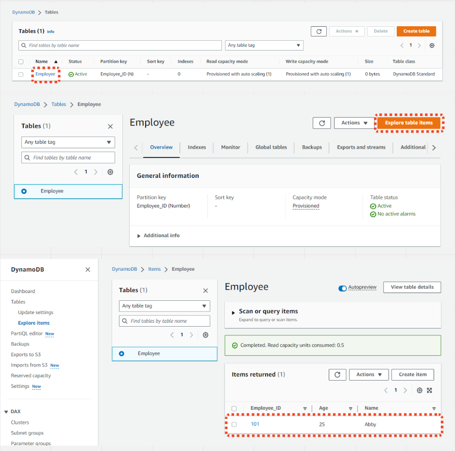This screenshot has width=455, height=451.
Task: Open PartiQL editor in sidebar
Action: tap(27, 333)
